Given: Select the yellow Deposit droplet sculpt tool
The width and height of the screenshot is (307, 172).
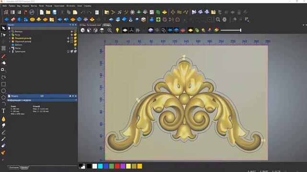Looking at the screenshot, I should pos(3,119).
